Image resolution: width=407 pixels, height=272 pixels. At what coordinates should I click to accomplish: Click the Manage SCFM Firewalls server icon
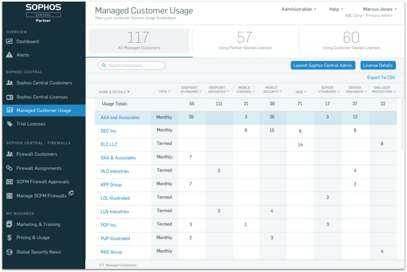tap(9, 196)
